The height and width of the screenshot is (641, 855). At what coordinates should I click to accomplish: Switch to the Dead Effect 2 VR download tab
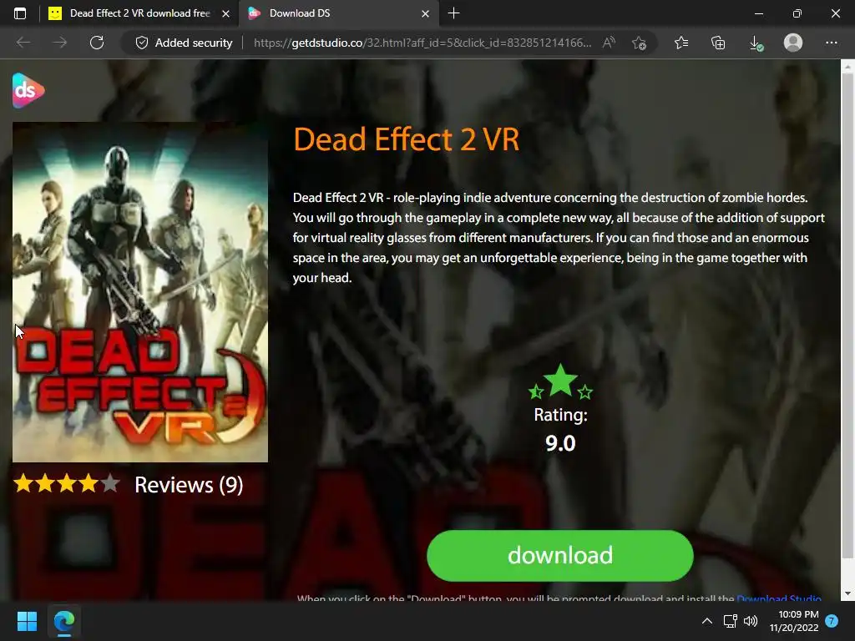(x=139, y=13)
